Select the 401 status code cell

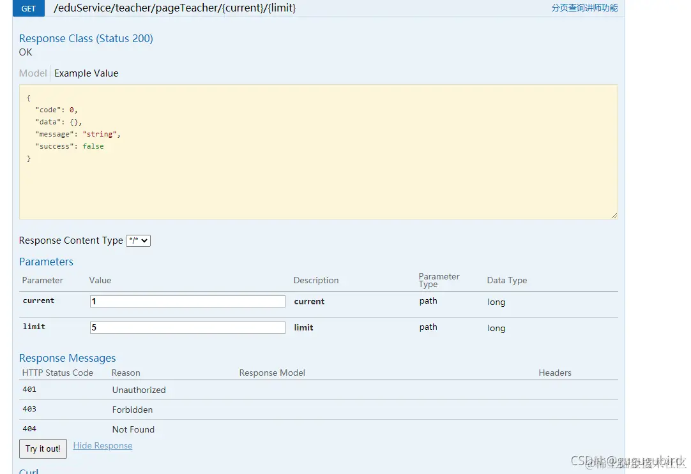[29, 390]
